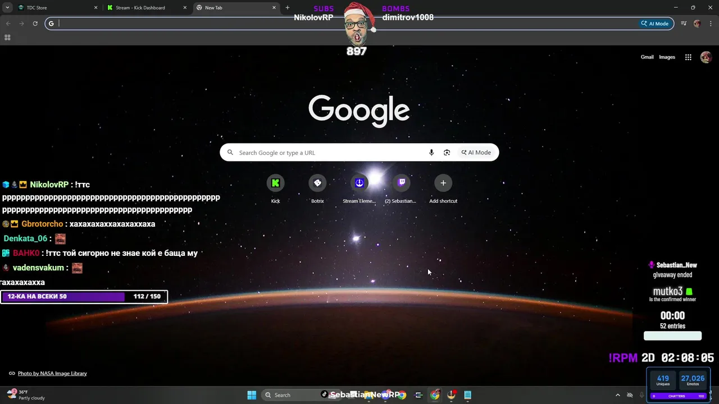Open the Google apps launcher grid
The image size is (719, 404).
tap(688, 57)
